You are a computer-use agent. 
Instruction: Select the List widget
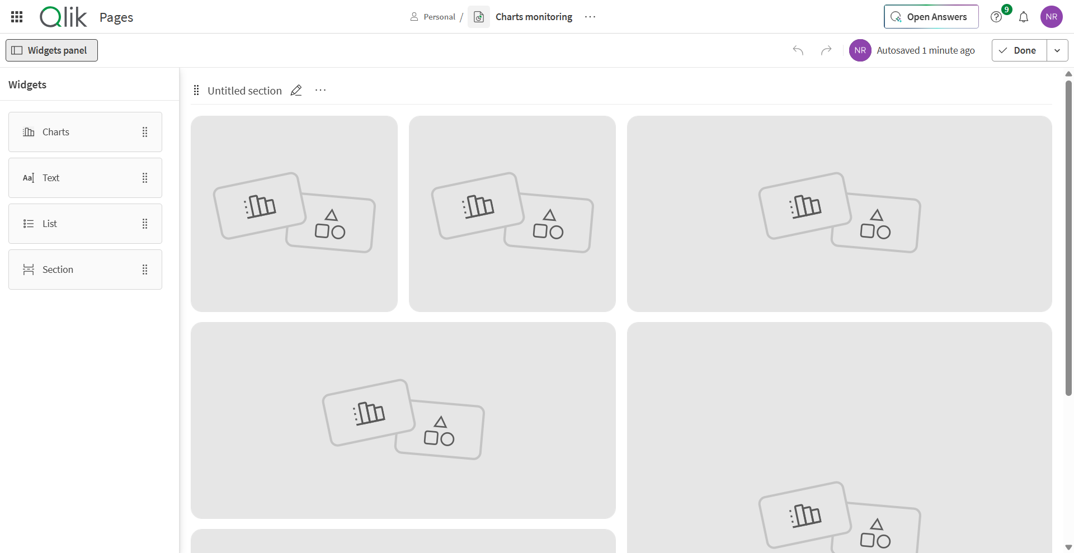[x=85, y=224]
